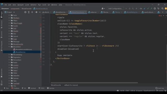Open the user account icon dropdown
Viewport: 167px width, 94px height.
coord(103,8)
